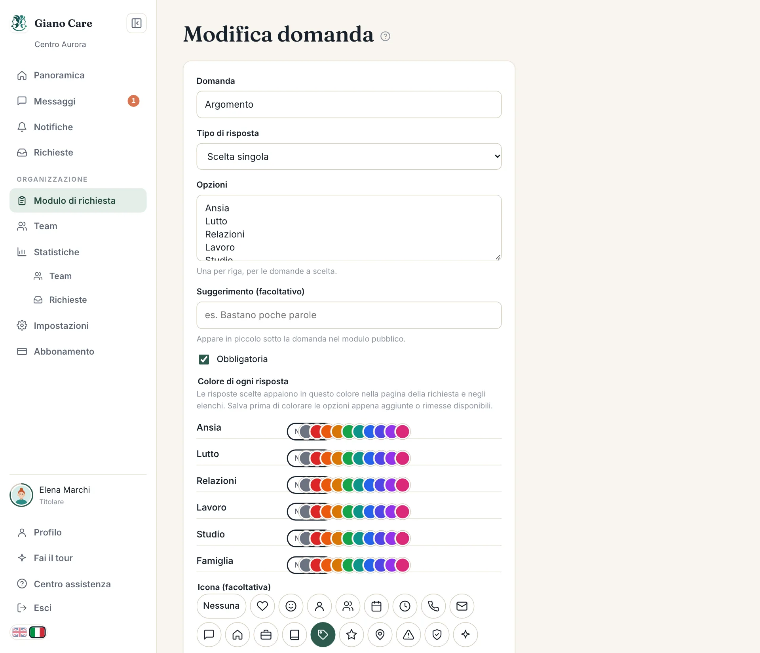Pick purple color for Studio
This screenshot has width=760, height=653.
[391, 538]
